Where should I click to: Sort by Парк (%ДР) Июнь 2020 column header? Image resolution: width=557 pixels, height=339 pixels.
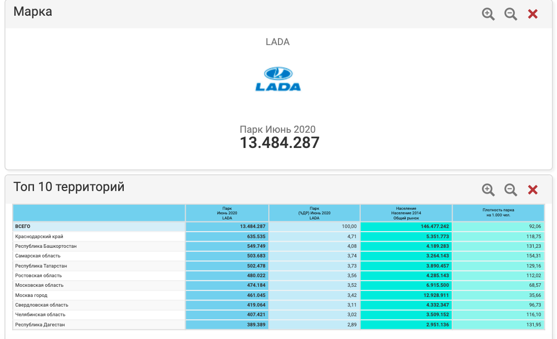[315, 213]
